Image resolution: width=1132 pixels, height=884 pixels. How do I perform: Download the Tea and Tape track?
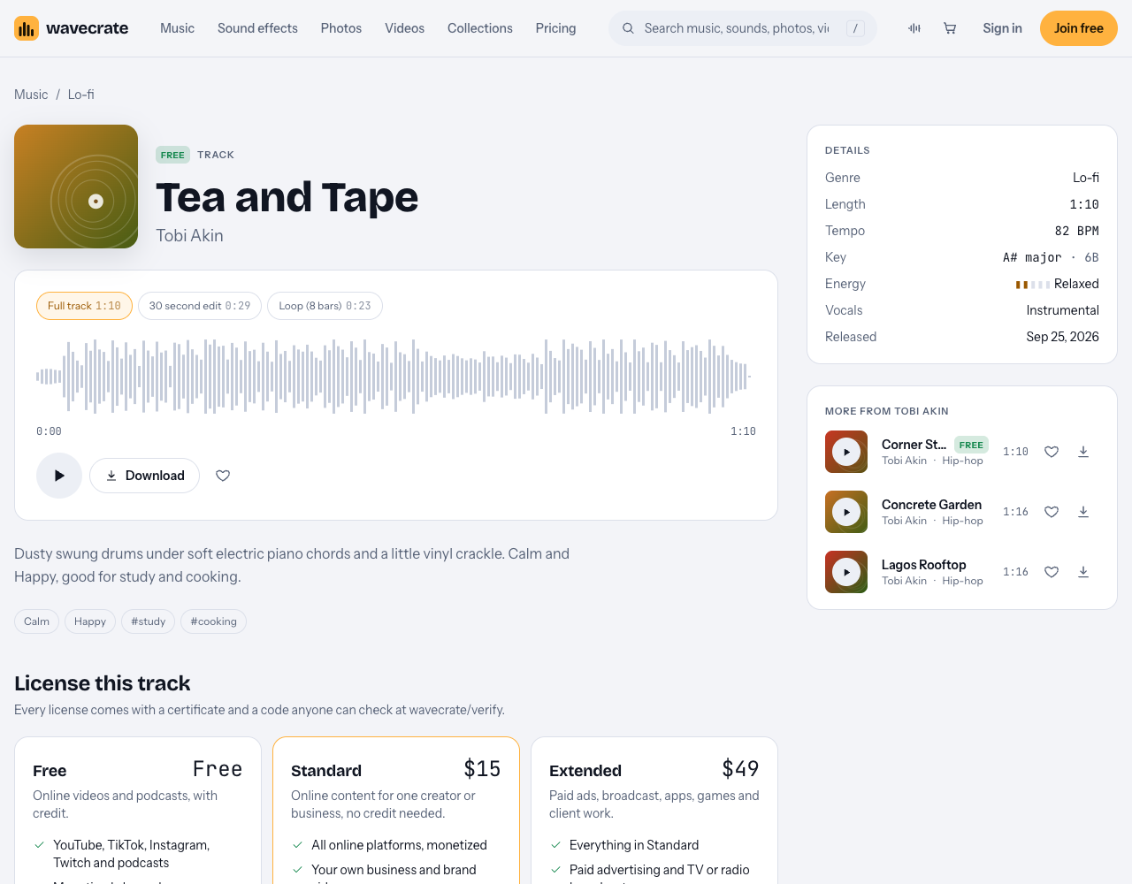point(144,476)
